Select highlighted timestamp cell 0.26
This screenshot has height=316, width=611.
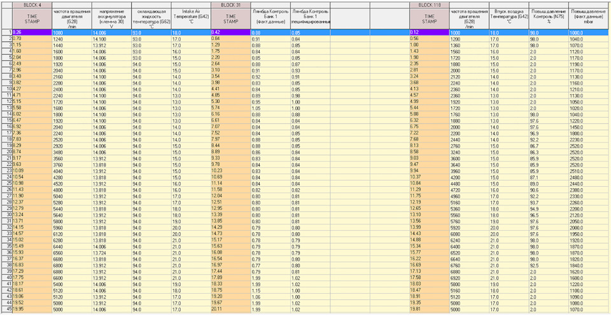coord(32,32)
